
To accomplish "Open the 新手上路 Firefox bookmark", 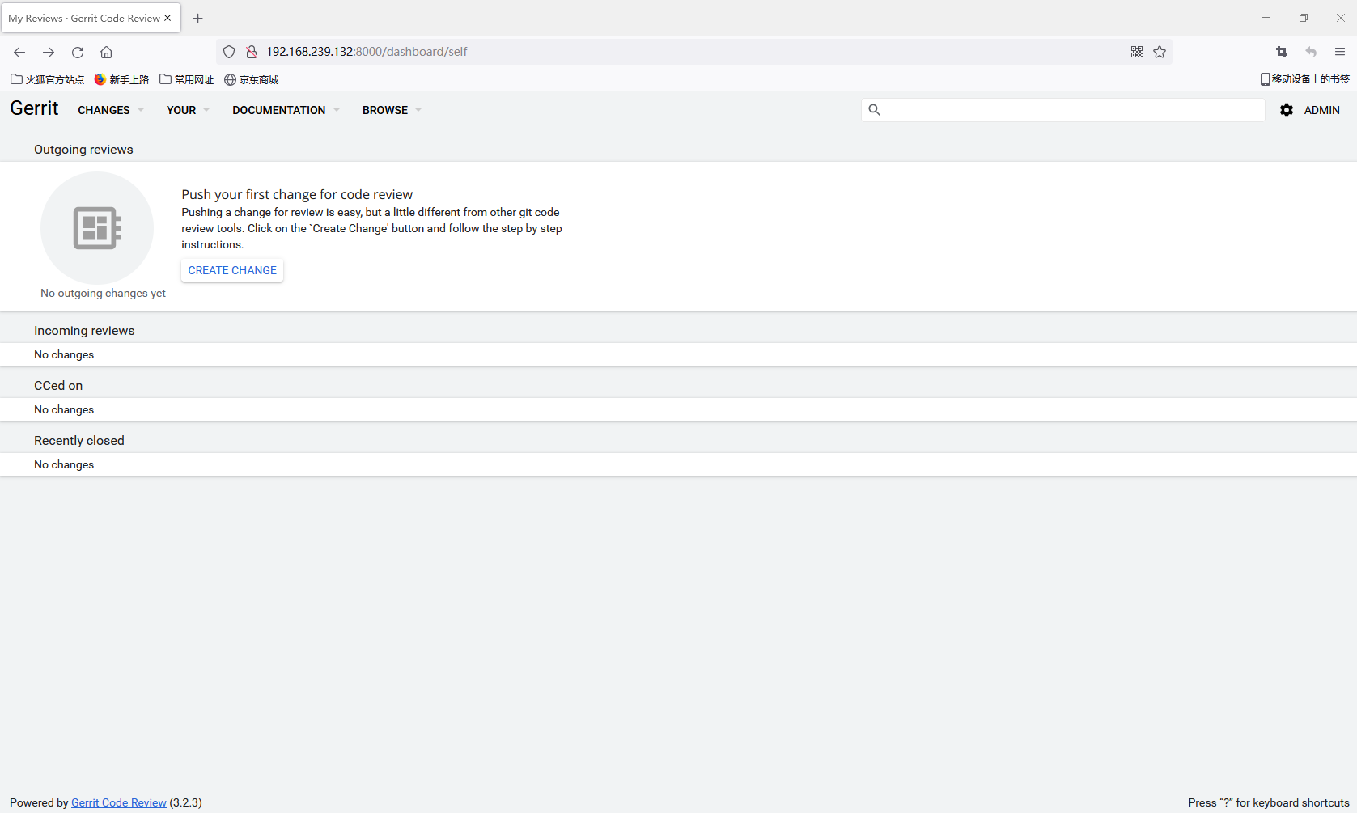I will tap(121, 79).
